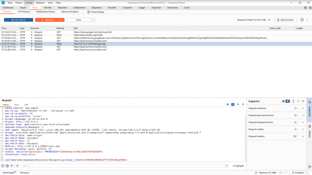The height and width of the screenshot is (175, 312).
Task: Expand all Inspector sections icon
Action: click(293, 101)
